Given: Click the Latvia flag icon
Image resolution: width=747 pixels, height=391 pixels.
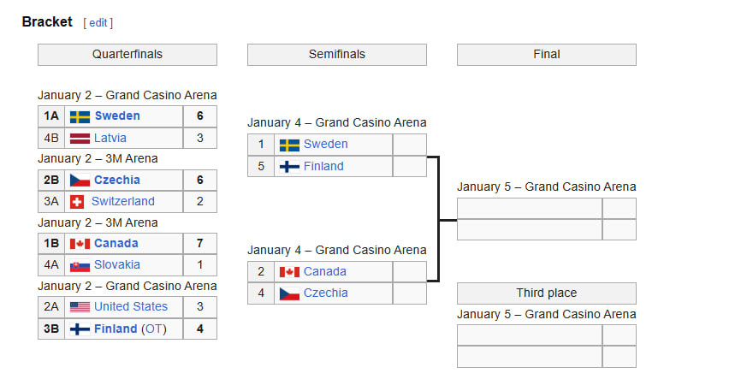Looking at the screenshot, I should (80, 138).
